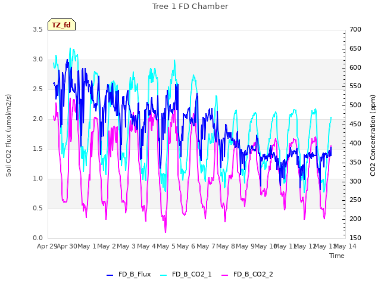Click the magenta FD_B_CO2_2 legend swatch
The height and width of the screenshot is (286, 381).
pos(225,275)
